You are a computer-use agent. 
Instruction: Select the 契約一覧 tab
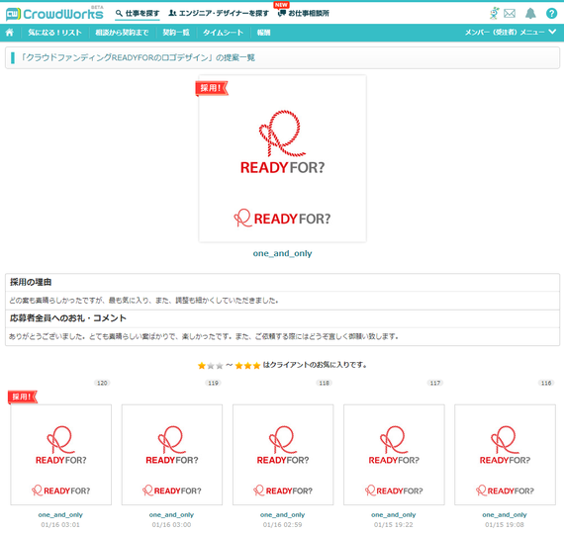coord(176,33)
